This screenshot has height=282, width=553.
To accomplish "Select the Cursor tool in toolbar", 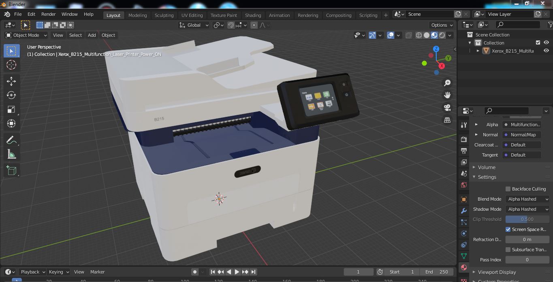I will 11,65.
